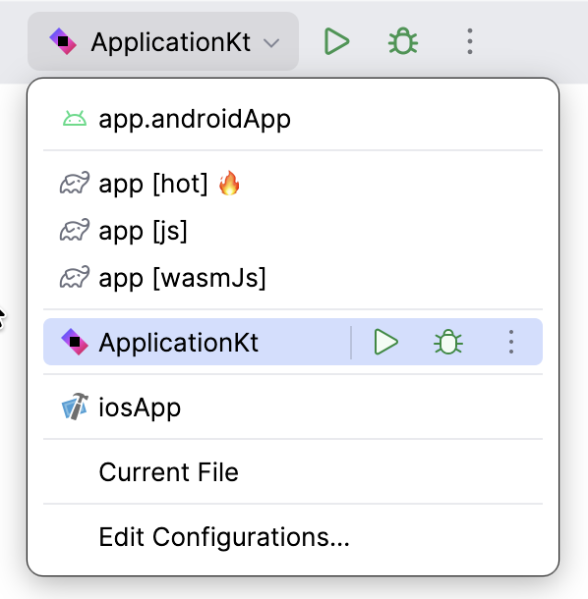Expand the ApplicationKt run configuration dropdown
This screenshot has height=599, width=588.
coord(163,41)
